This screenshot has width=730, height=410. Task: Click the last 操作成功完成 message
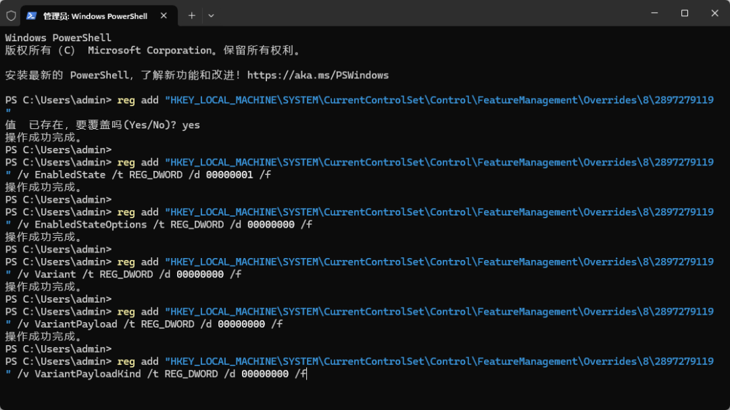click(x=43, y=336)
